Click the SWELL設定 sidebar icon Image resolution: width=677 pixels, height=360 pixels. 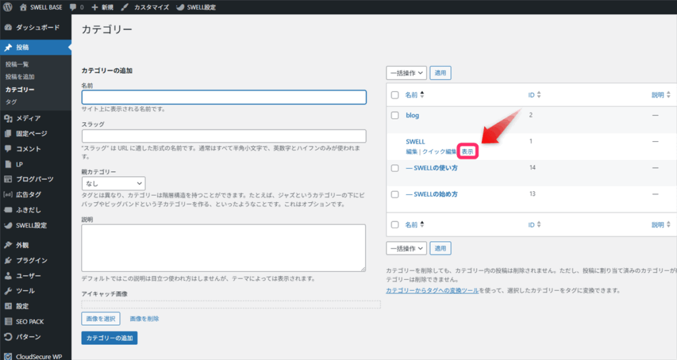click(8, 225)
